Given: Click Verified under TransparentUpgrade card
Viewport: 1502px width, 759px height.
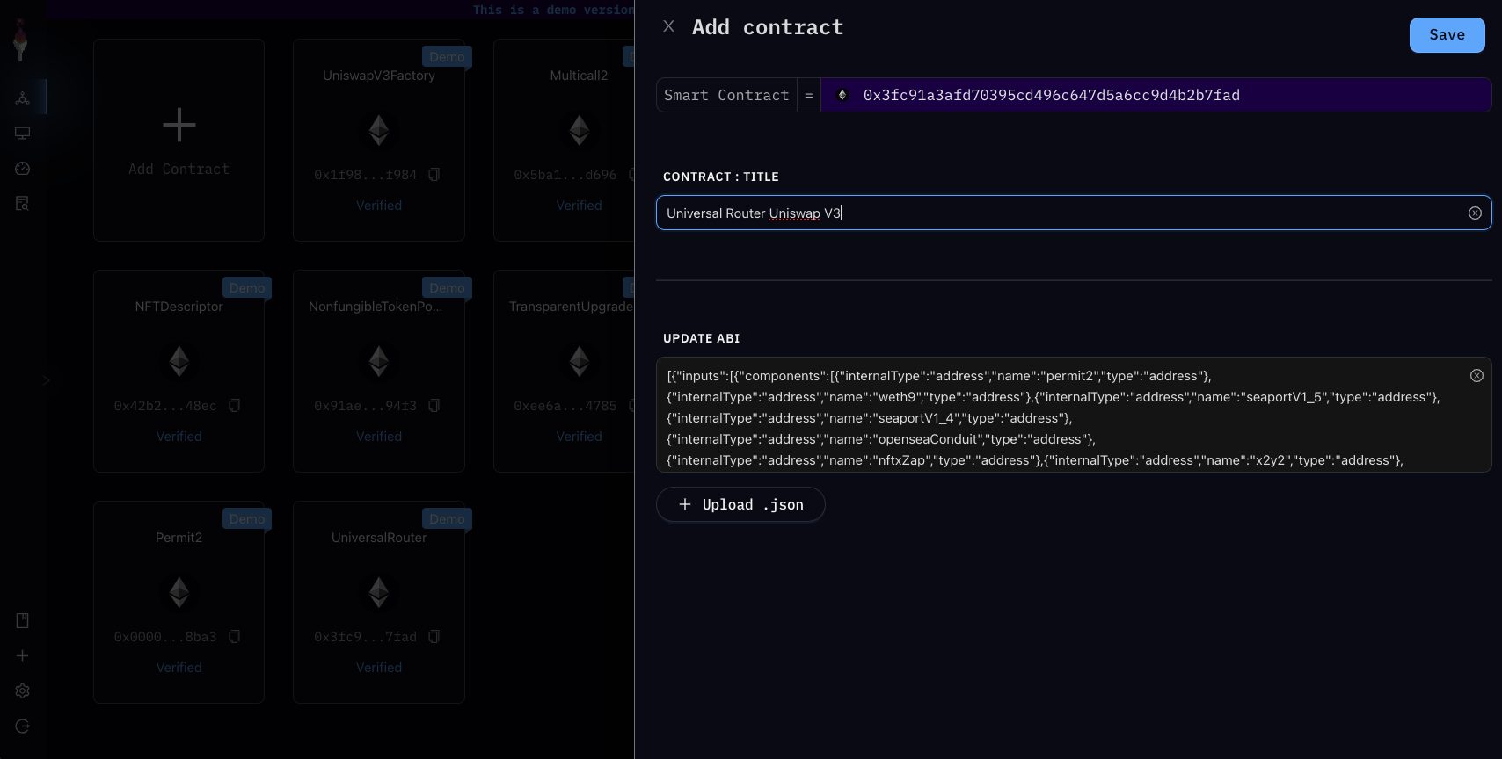Looking at the screenshot, I should pyautogui.click(x=579, y=437).
